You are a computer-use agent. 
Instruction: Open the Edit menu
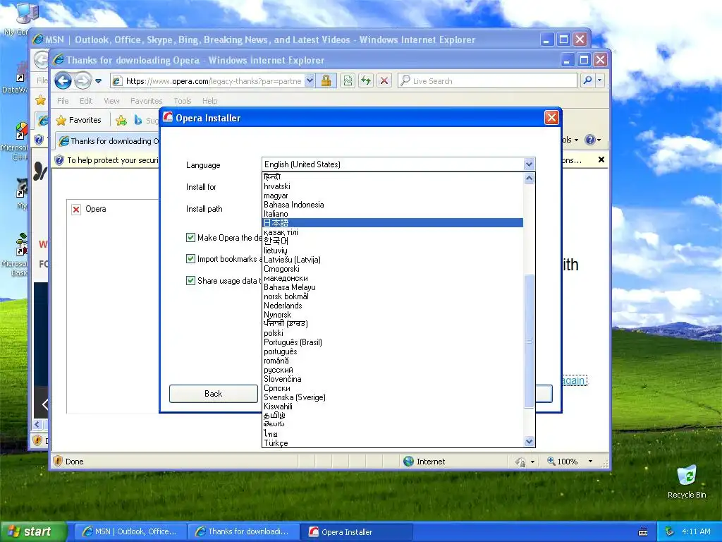click(85, 101)
